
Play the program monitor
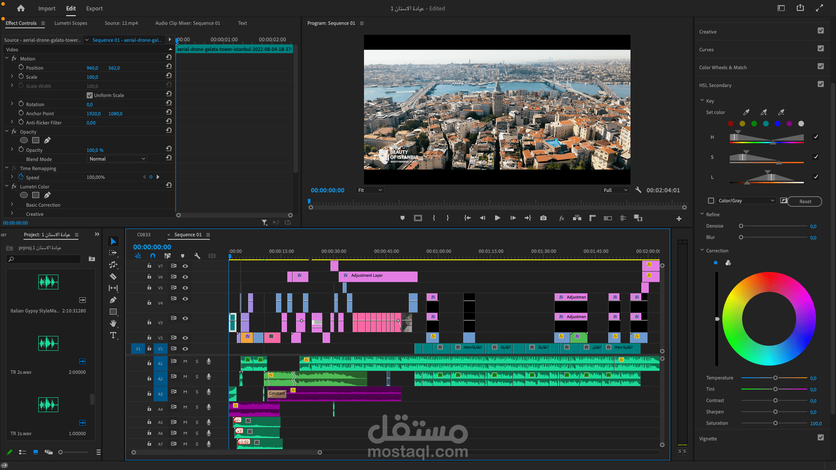click(x=497, y=218)
